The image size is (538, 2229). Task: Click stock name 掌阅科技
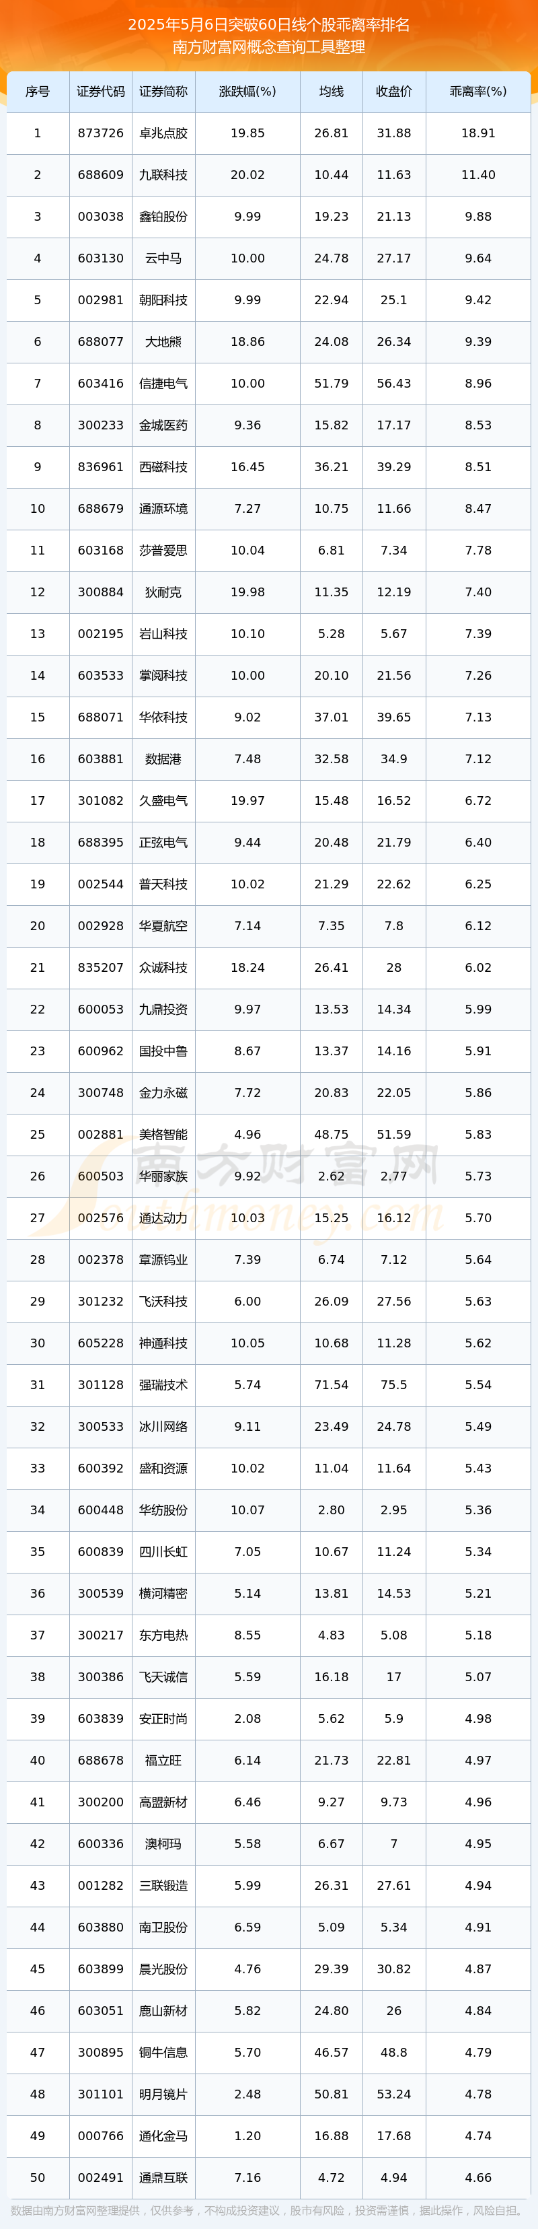click(163, 675)
